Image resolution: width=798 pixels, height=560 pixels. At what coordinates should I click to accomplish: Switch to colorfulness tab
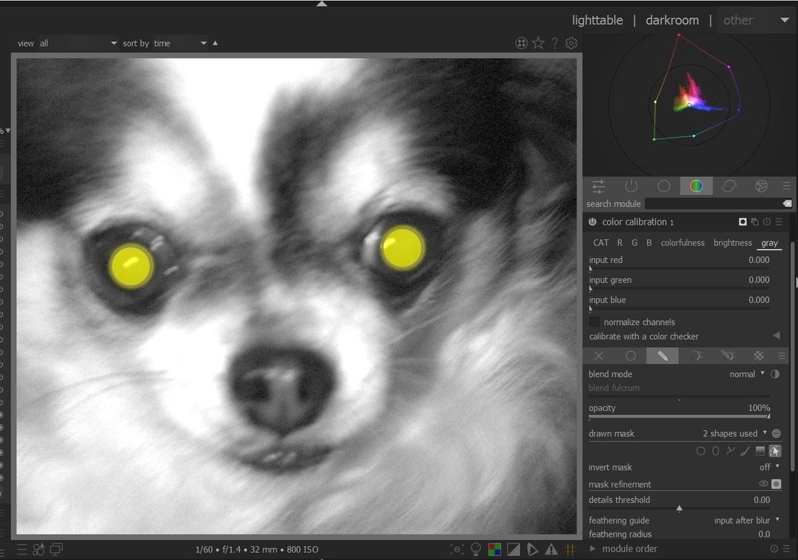click(682, 243)
